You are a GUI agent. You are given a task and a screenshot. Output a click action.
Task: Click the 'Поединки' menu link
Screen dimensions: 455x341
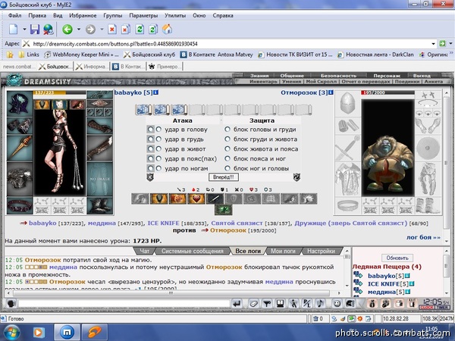tap(406, 82)
